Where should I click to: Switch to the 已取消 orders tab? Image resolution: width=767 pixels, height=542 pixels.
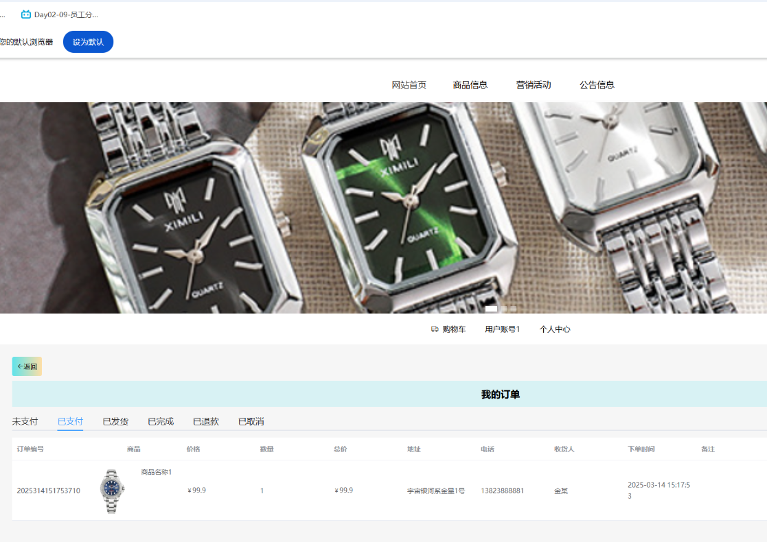(x=251, y=421)
